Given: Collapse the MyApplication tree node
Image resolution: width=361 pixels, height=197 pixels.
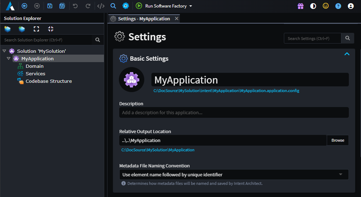Looking at the screenshot, I should coord(9,59).
